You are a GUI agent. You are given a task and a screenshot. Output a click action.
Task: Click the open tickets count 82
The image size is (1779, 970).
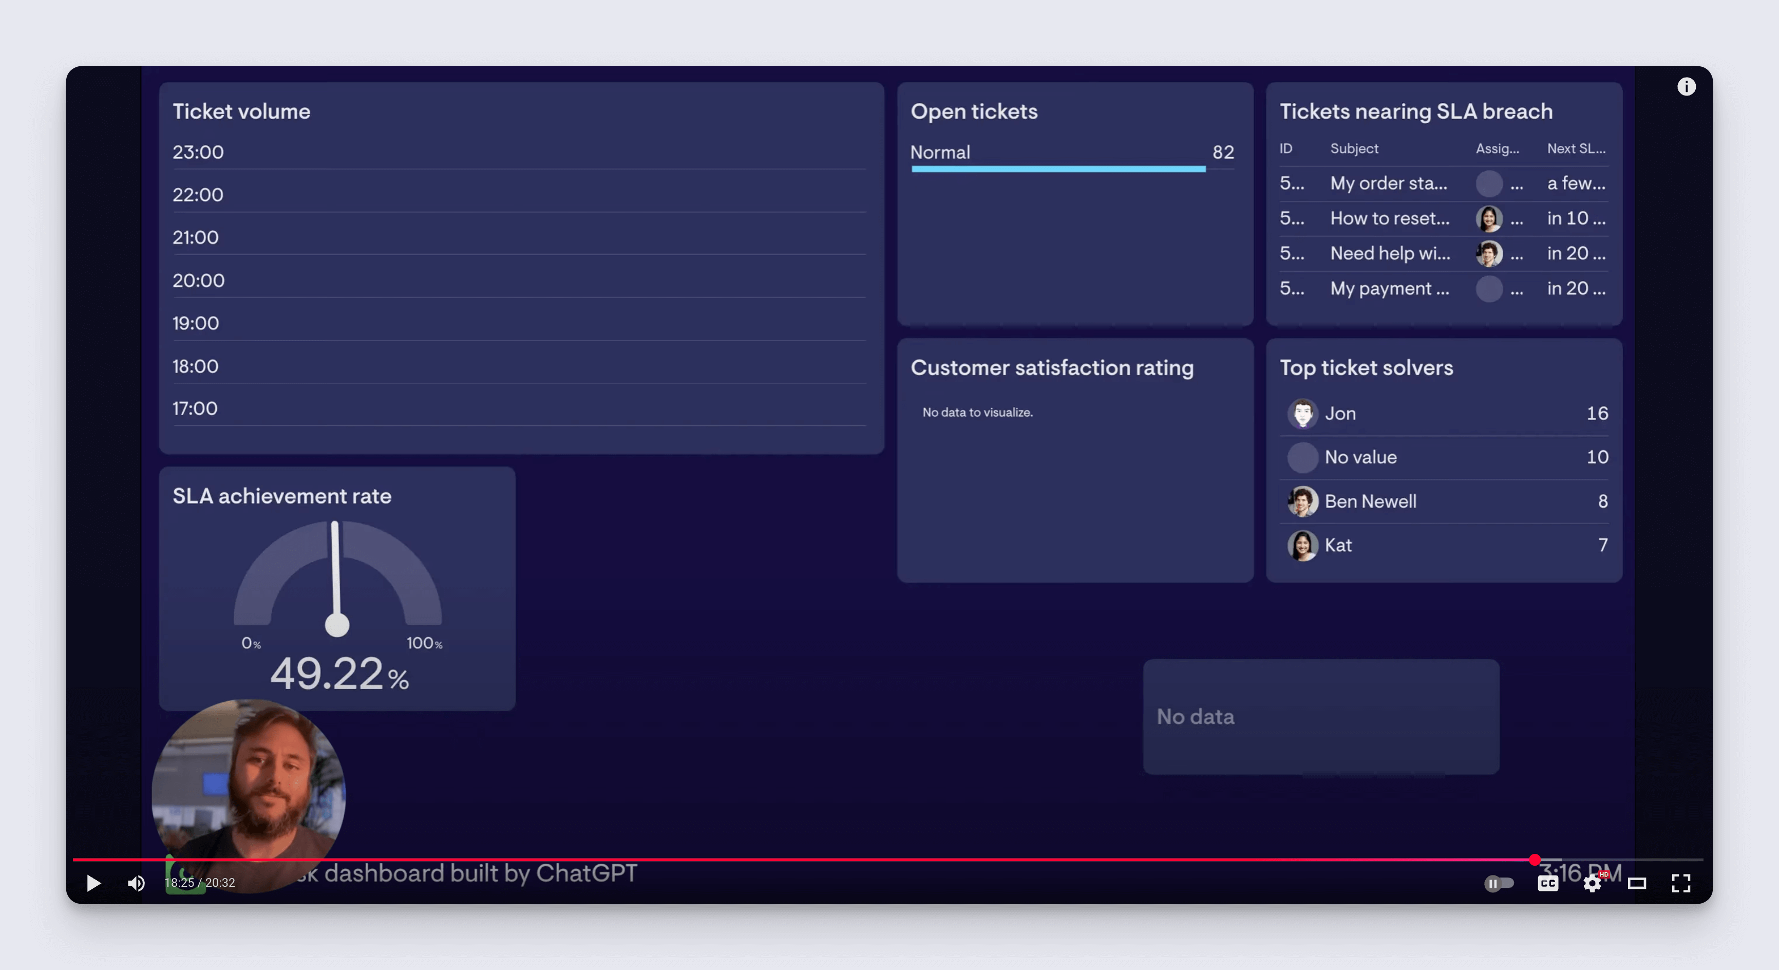[1223, 152]
